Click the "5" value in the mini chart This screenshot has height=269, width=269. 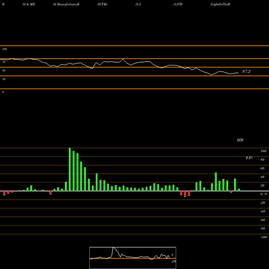pyautogui.click(x=172, y=255)
